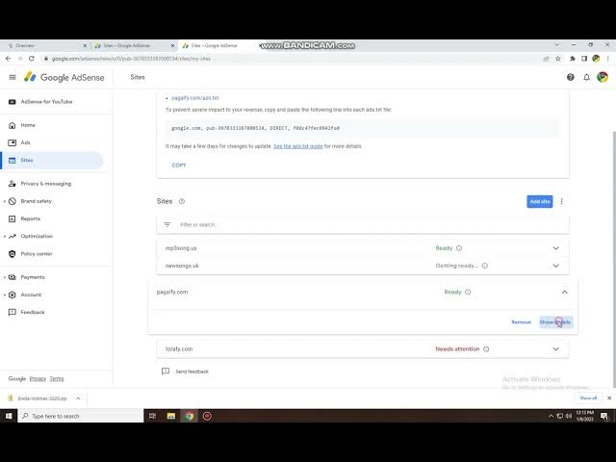Click the pagalfy.com/ads.txt link
The width and height of the screenshot is (616, 462).
pos(194,98)
